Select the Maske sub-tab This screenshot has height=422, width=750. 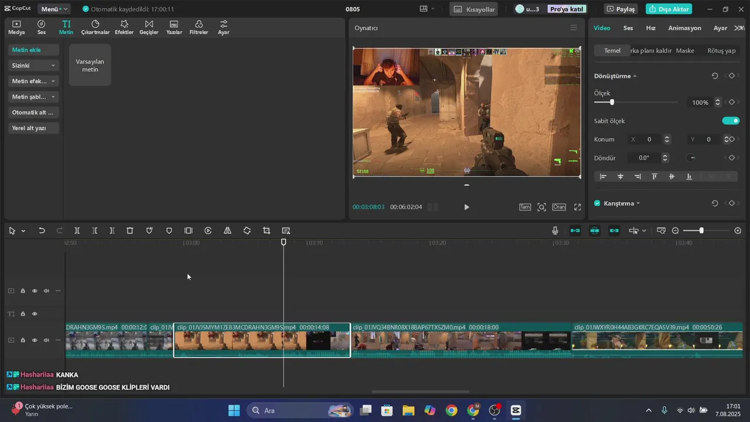click(x=685, y=50)
